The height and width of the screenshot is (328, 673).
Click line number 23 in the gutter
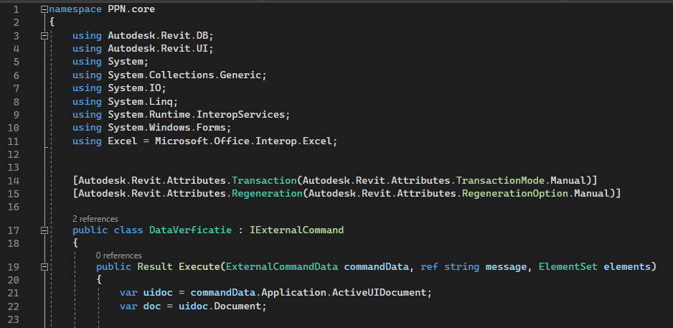point(14,319)
